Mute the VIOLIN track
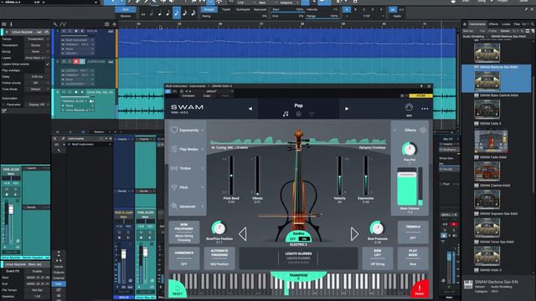The image size is (536, 301). [64, 31]
